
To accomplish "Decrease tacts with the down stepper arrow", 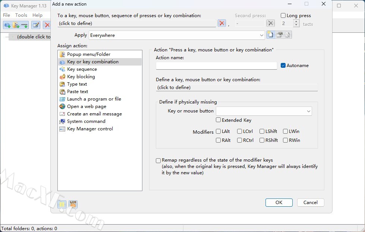I will pos(296,25).
